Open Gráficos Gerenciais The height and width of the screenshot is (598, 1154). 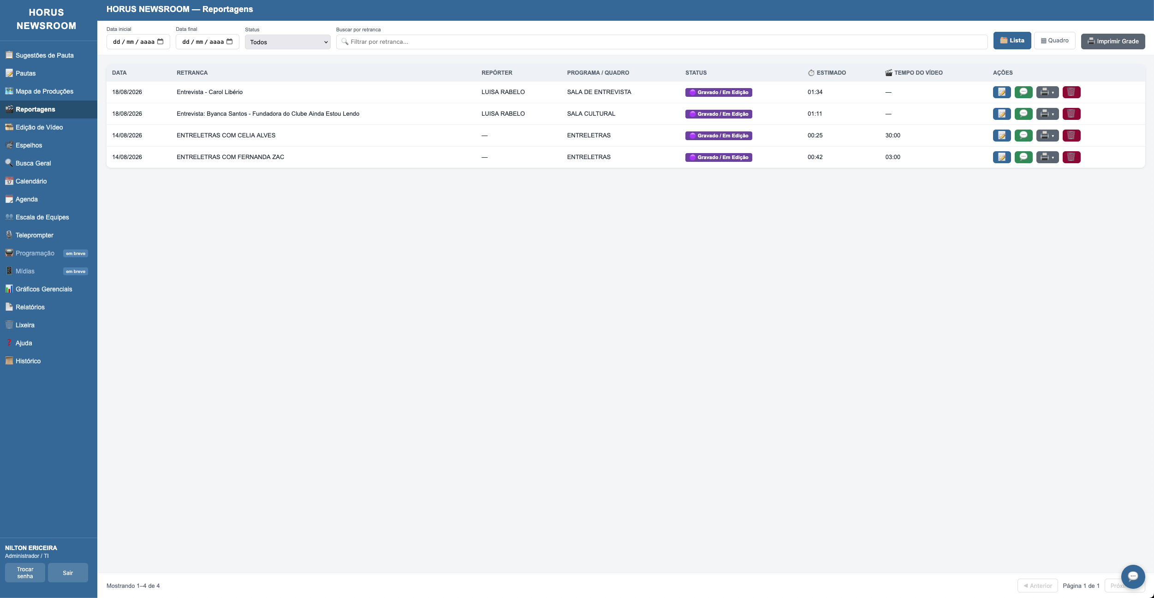[x=48, y=289]
